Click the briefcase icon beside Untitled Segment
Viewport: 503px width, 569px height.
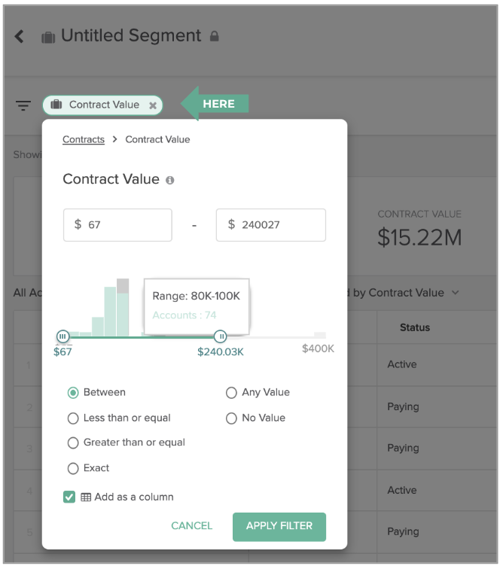(48, 37)
